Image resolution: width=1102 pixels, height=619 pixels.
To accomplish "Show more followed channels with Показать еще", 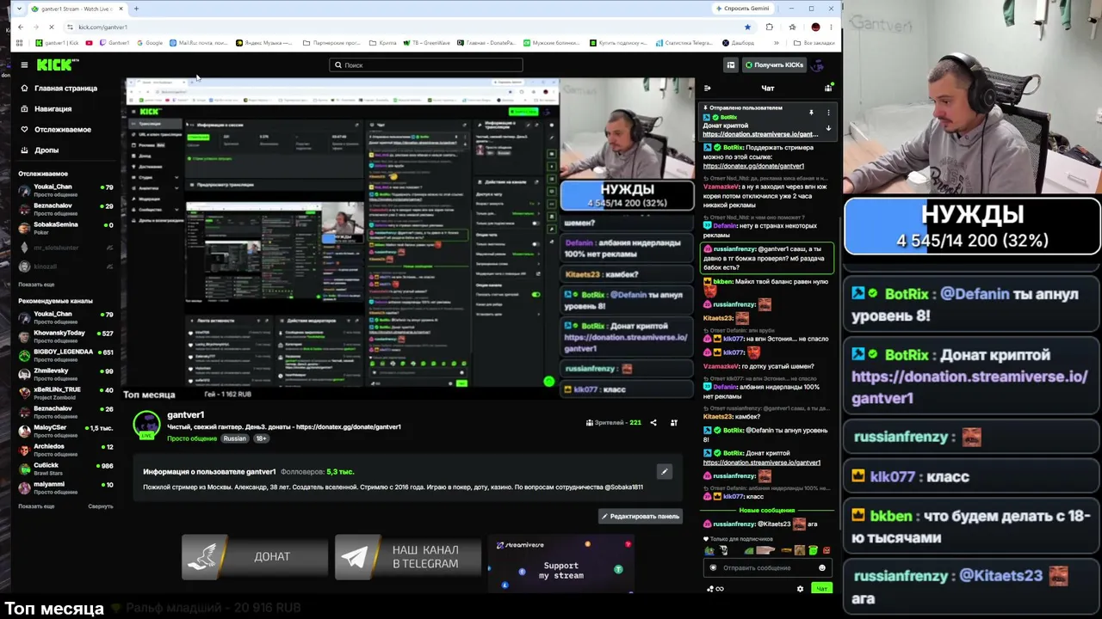I will point(36,285).
